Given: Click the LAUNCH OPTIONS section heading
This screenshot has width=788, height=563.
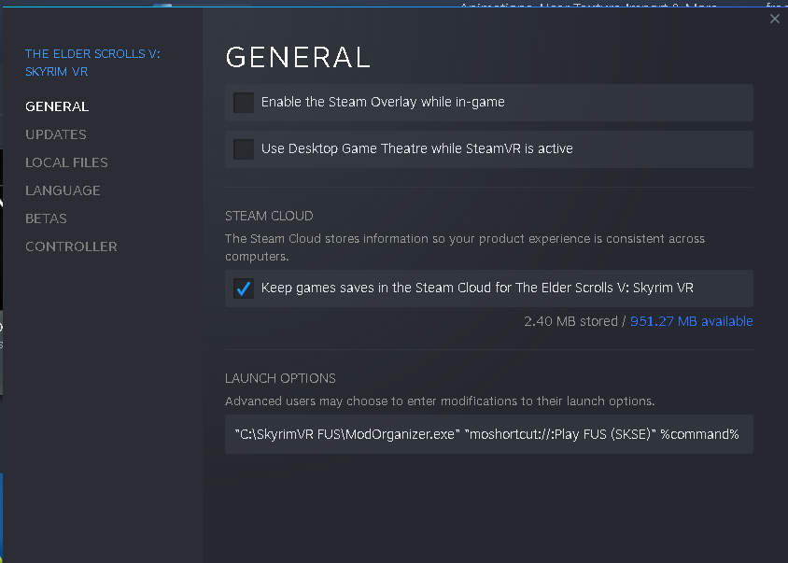Looking at the screenshot, I should click(280, 378).
